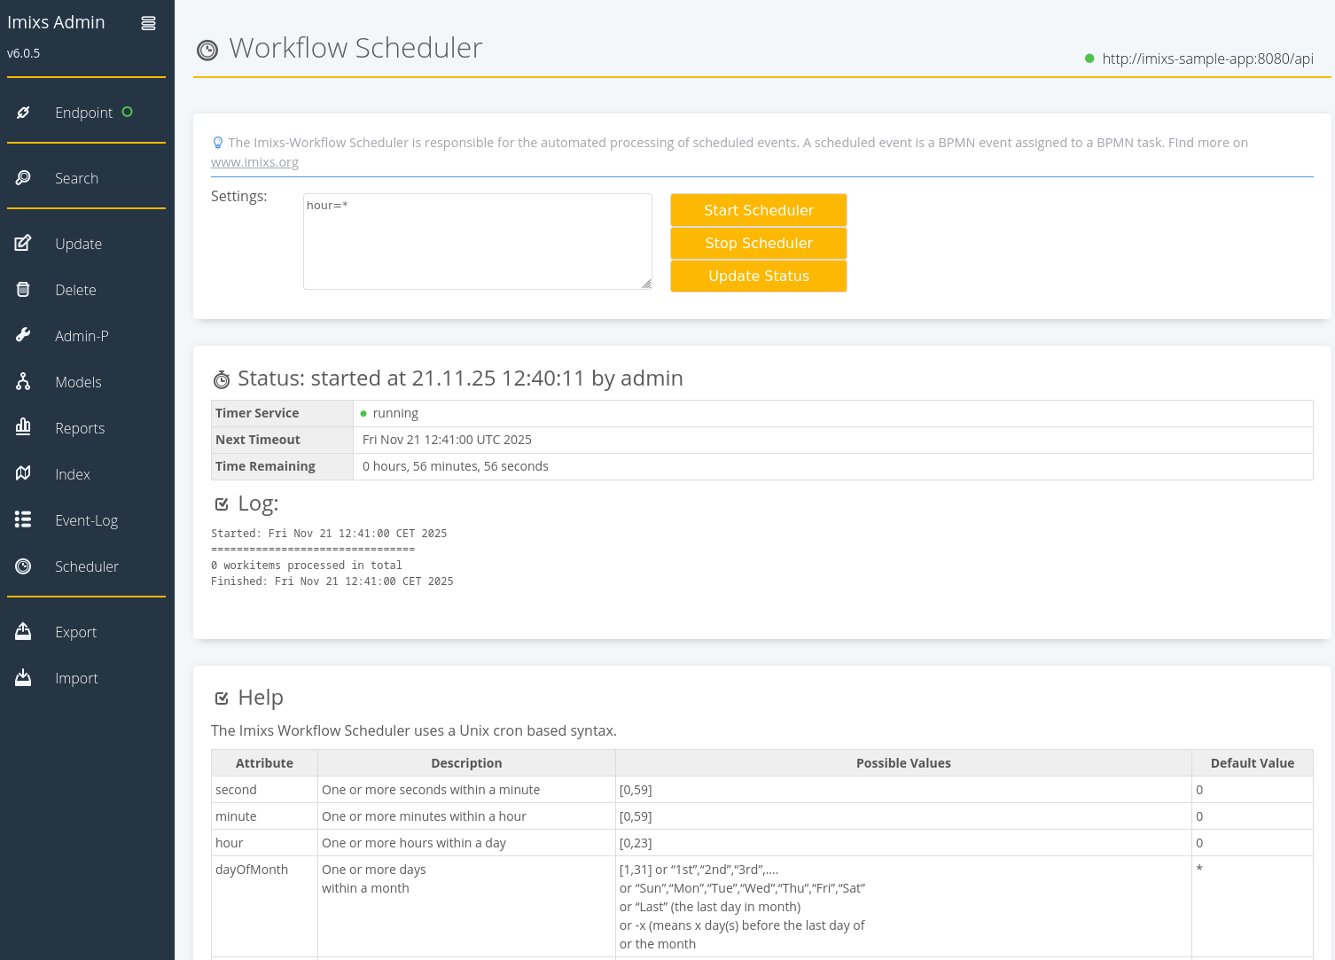
Task: Click the Reports bar chart icon
Action: [x=23, y=427]
